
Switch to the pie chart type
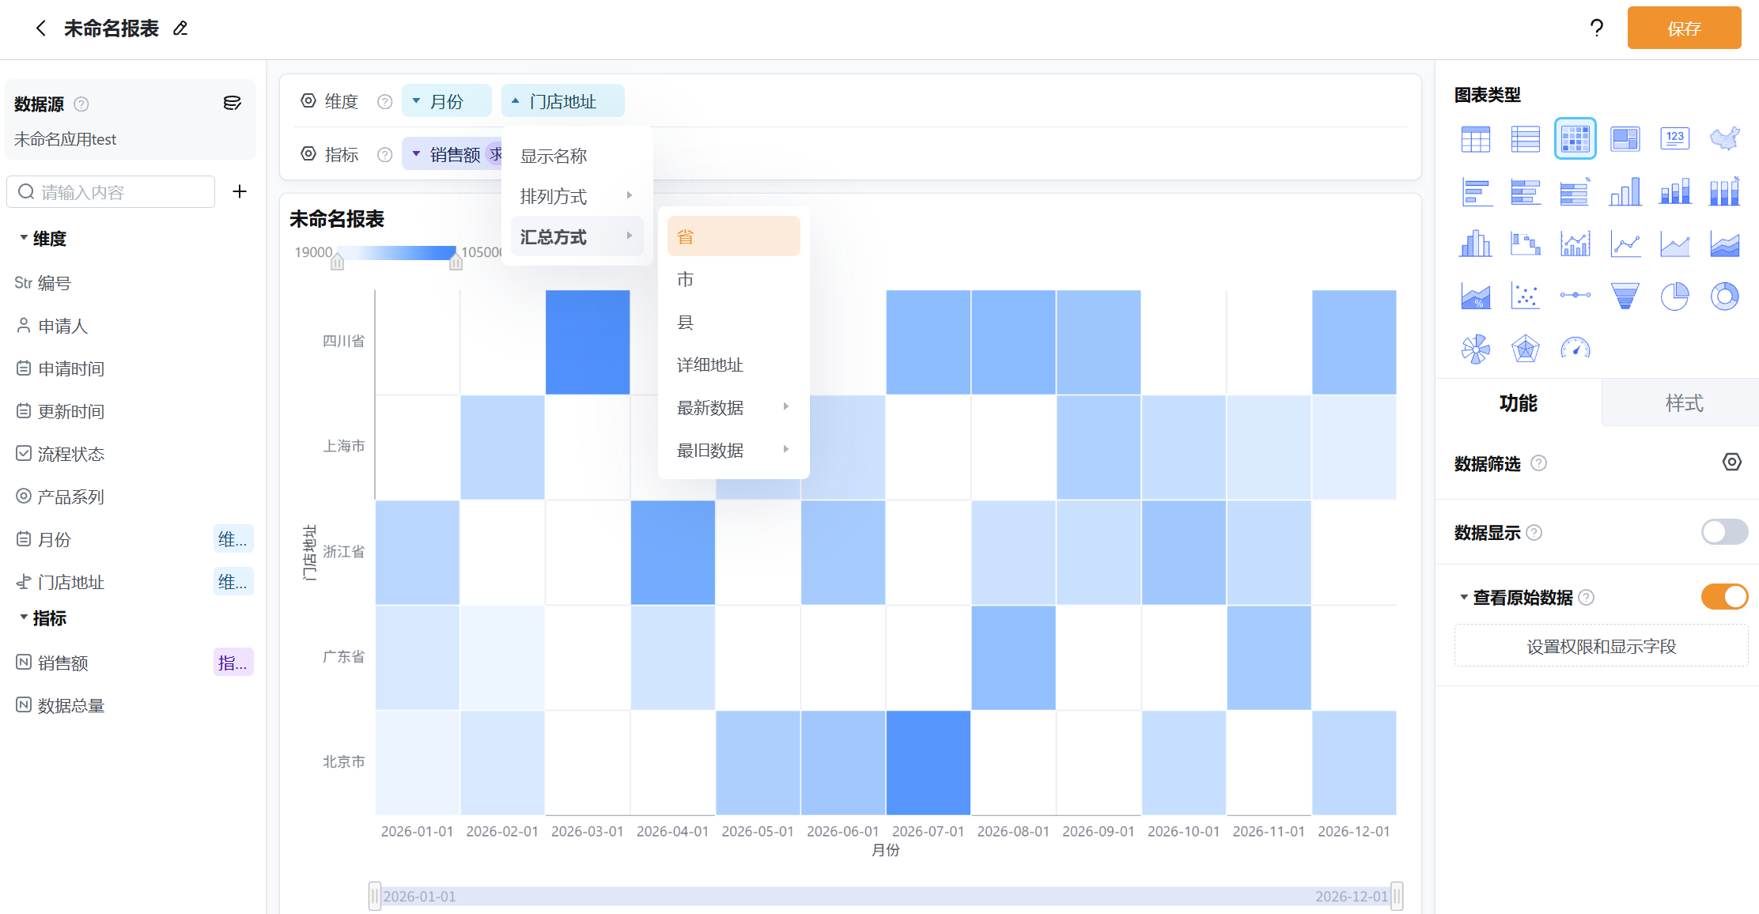pyautogui.click(x=1675, y=296)
